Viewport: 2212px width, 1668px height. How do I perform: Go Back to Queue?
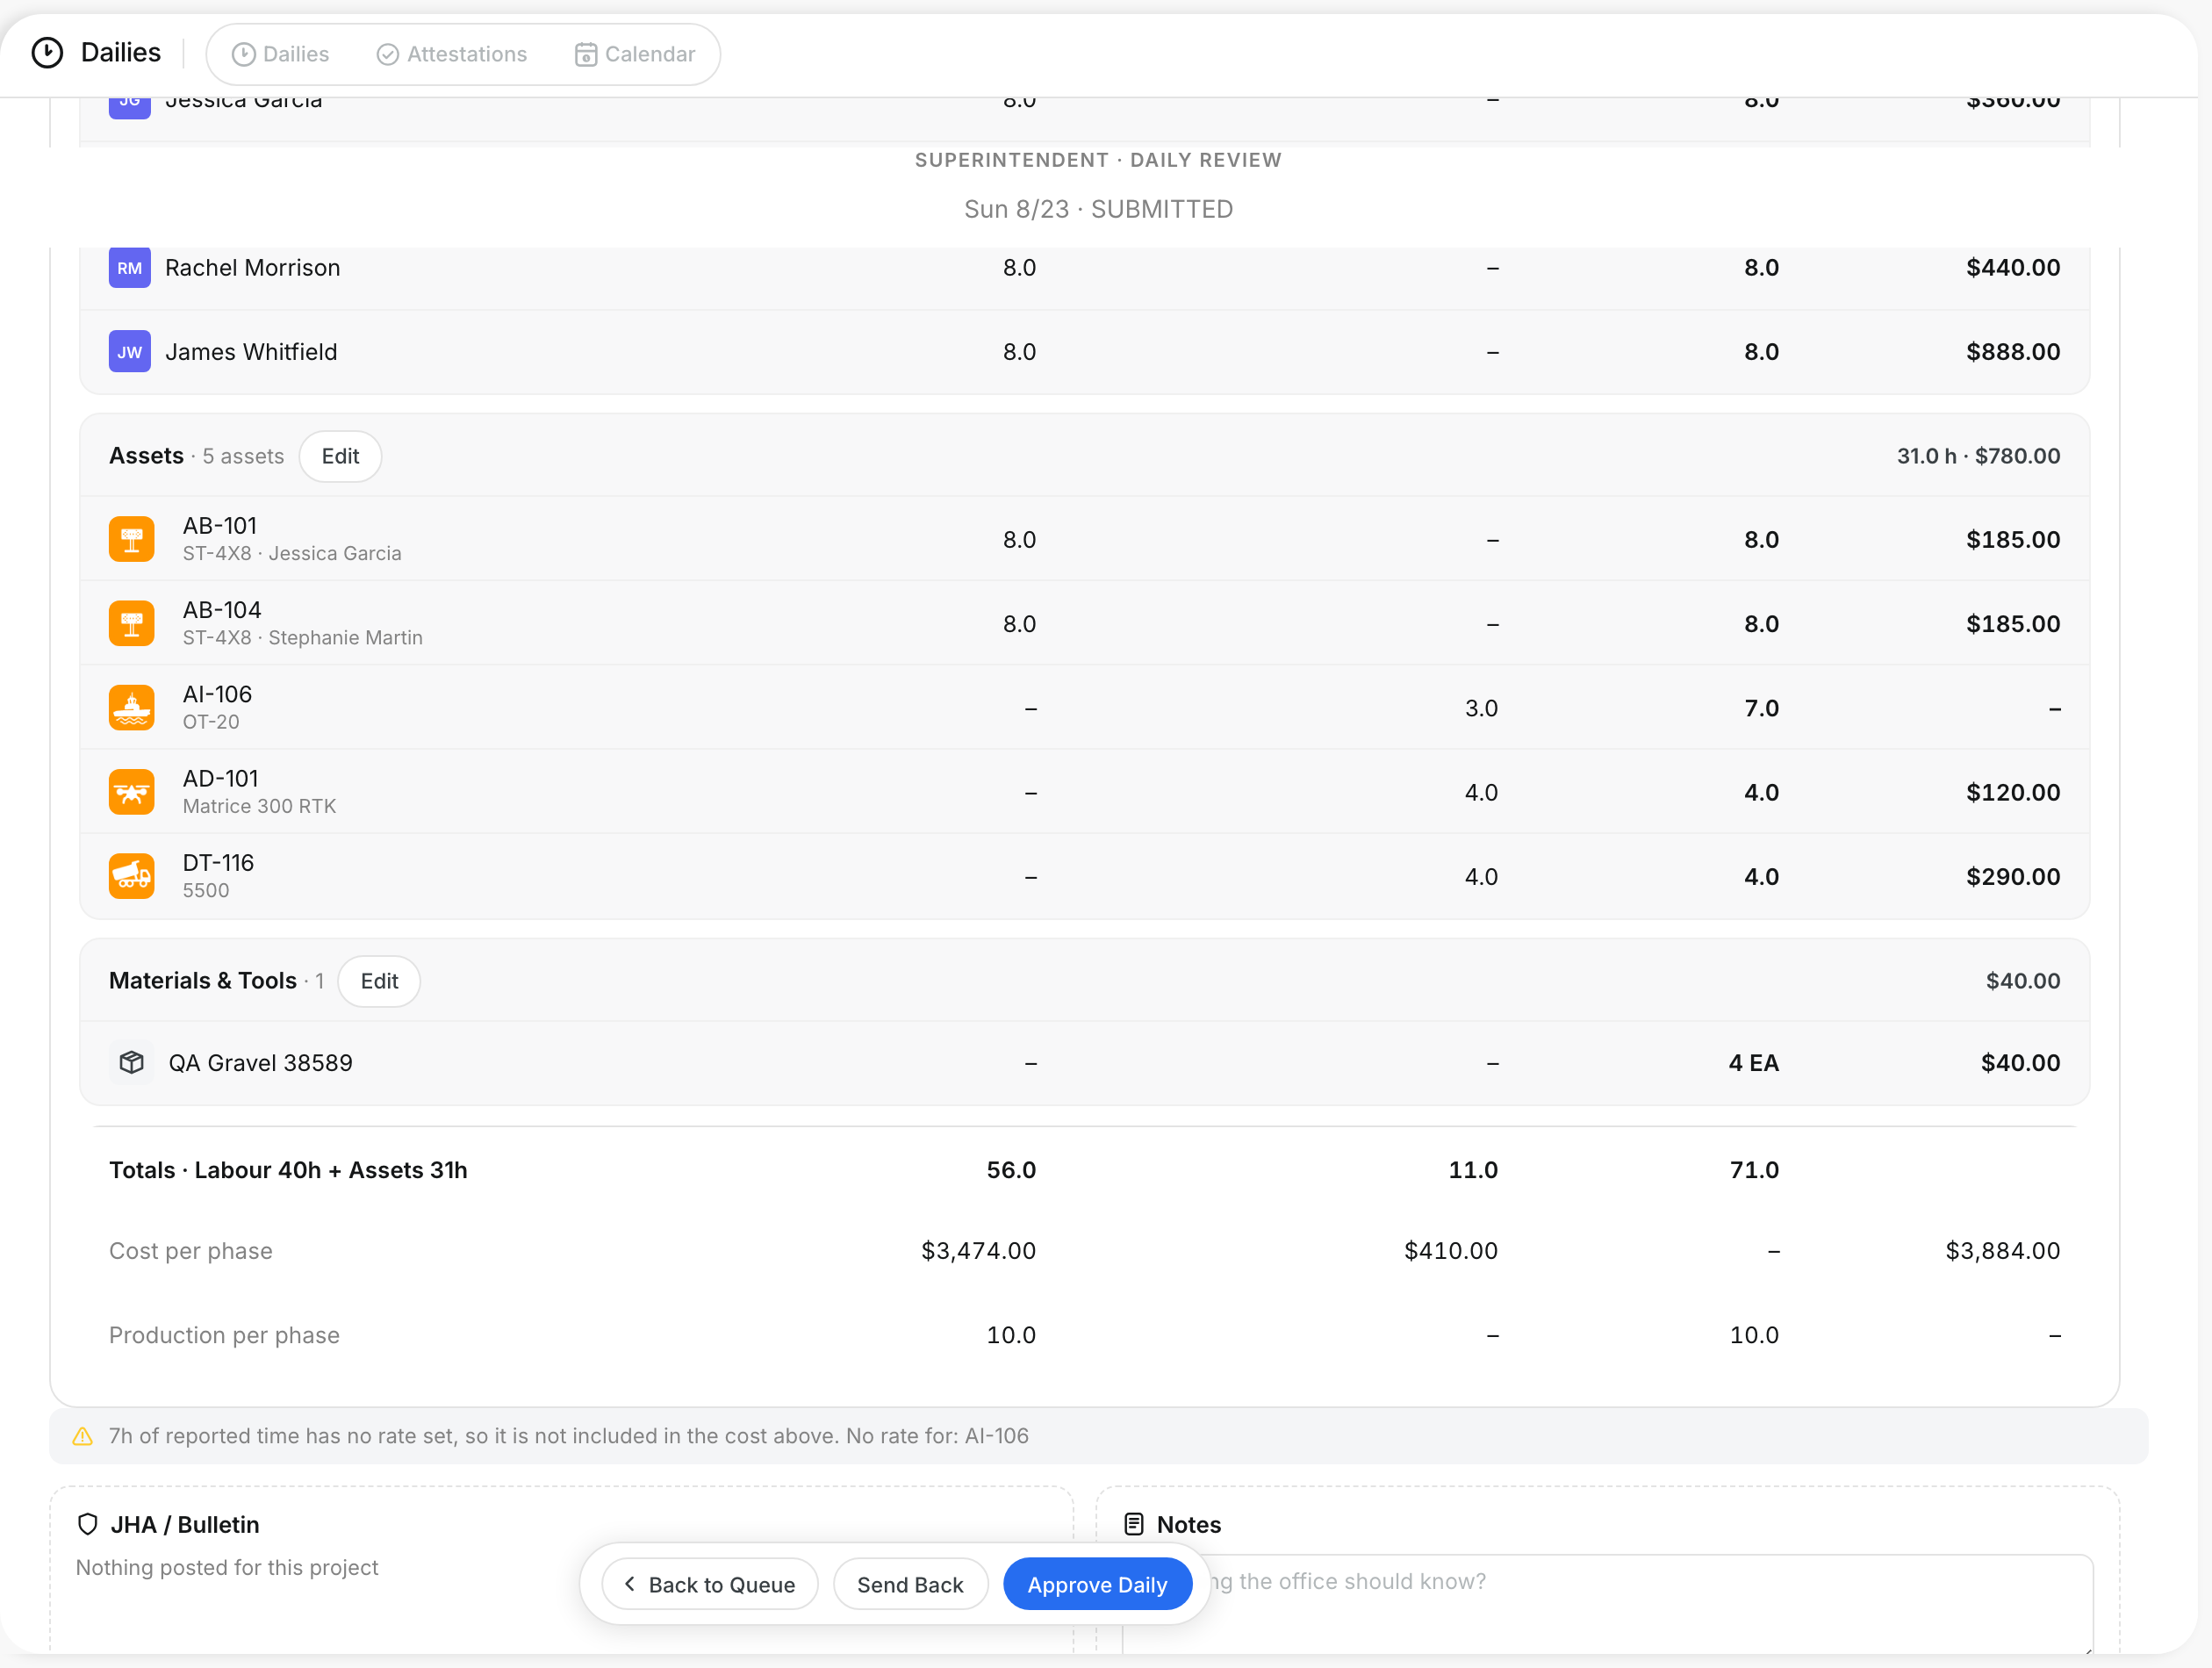710,1585
